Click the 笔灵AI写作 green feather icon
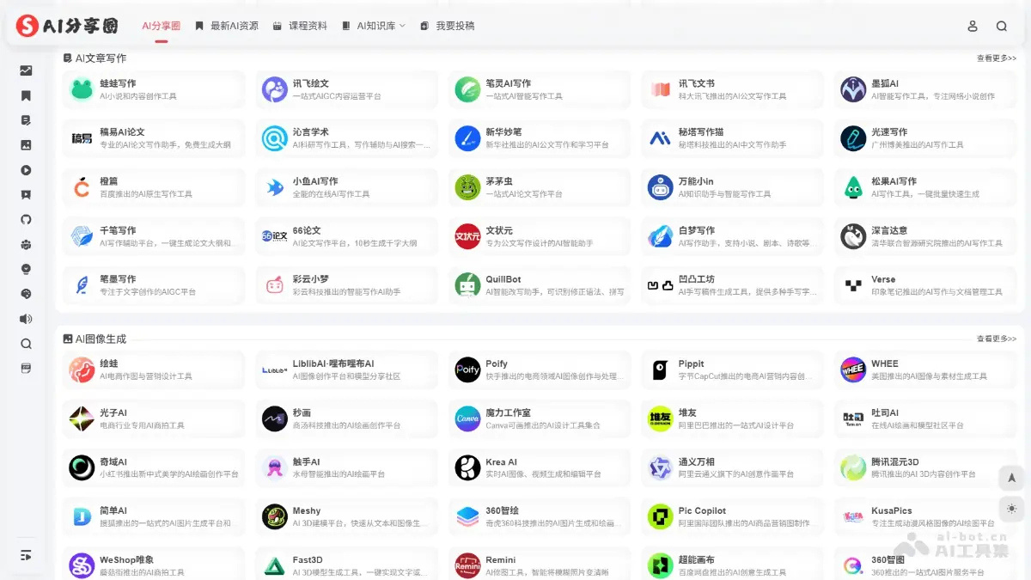 pos(467,89)
